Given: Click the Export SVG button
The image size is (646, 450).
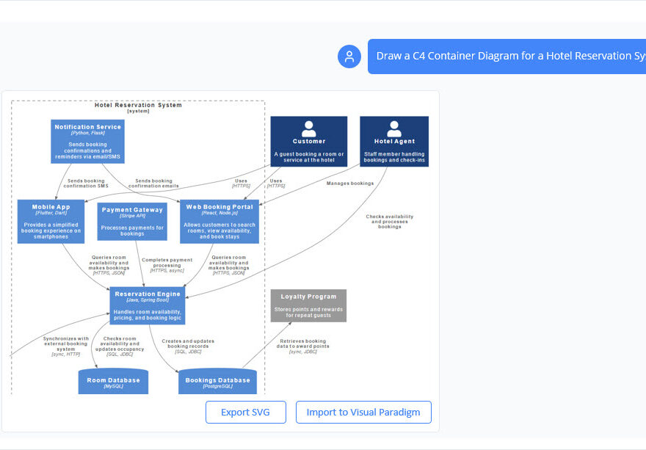Looking at the screenshot, I should 245,412.
